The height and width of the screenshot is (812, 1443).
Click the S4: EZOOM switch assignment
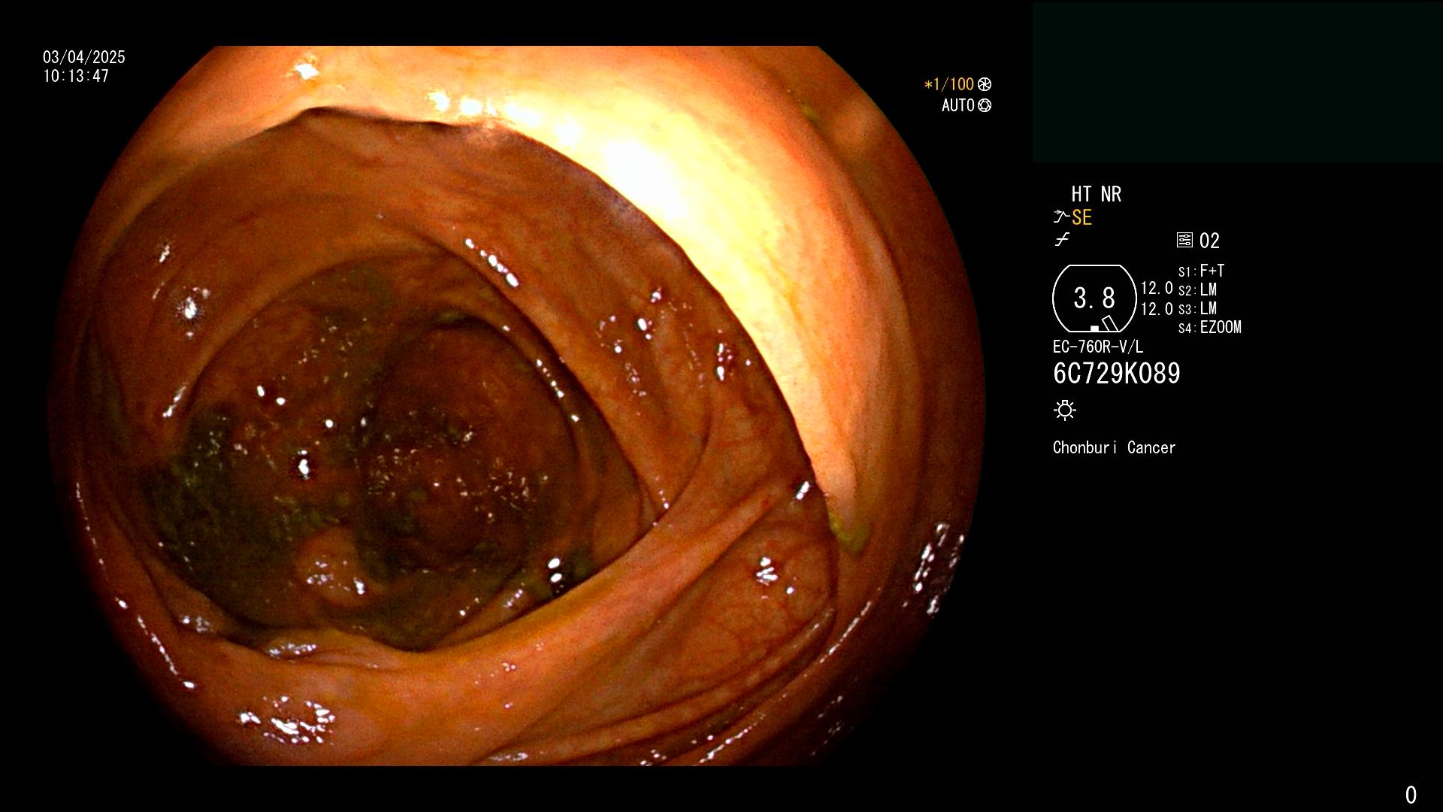coord(1210,327)
